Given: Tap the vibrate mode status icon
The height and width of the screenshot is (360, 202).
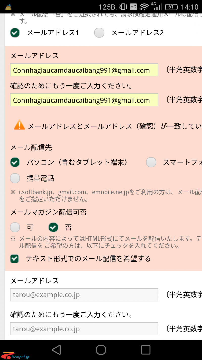Looking at the screenshot, I should click(123, 7).
